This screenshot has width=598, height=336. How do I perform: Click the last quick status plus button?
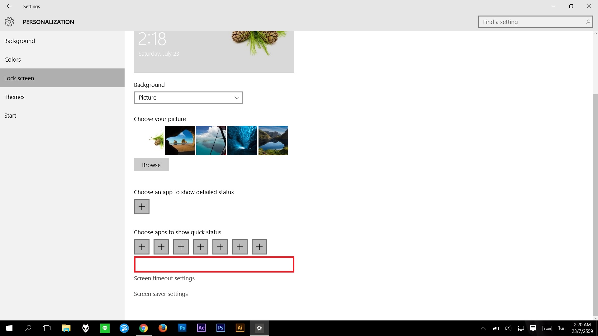(x=259, y=247)
